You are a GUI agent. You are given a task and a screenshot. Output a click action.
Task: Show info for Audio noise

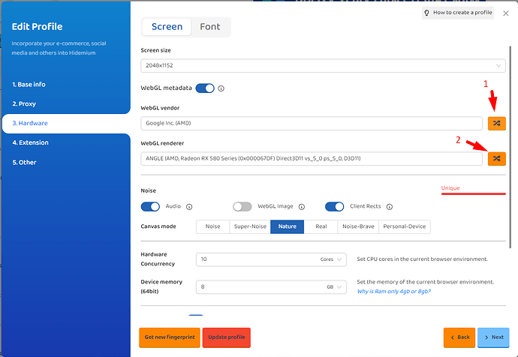coord(189,207)
